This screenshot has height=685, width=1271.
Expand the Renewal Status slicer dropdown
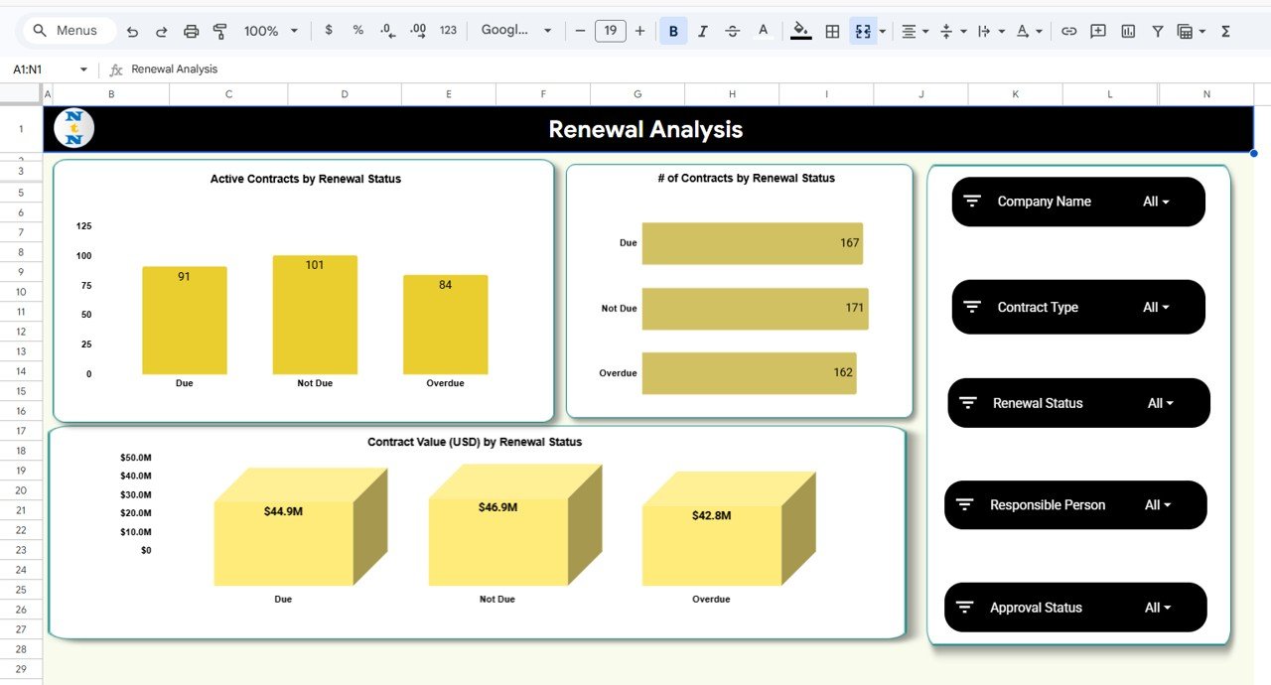click(1161, 403)
